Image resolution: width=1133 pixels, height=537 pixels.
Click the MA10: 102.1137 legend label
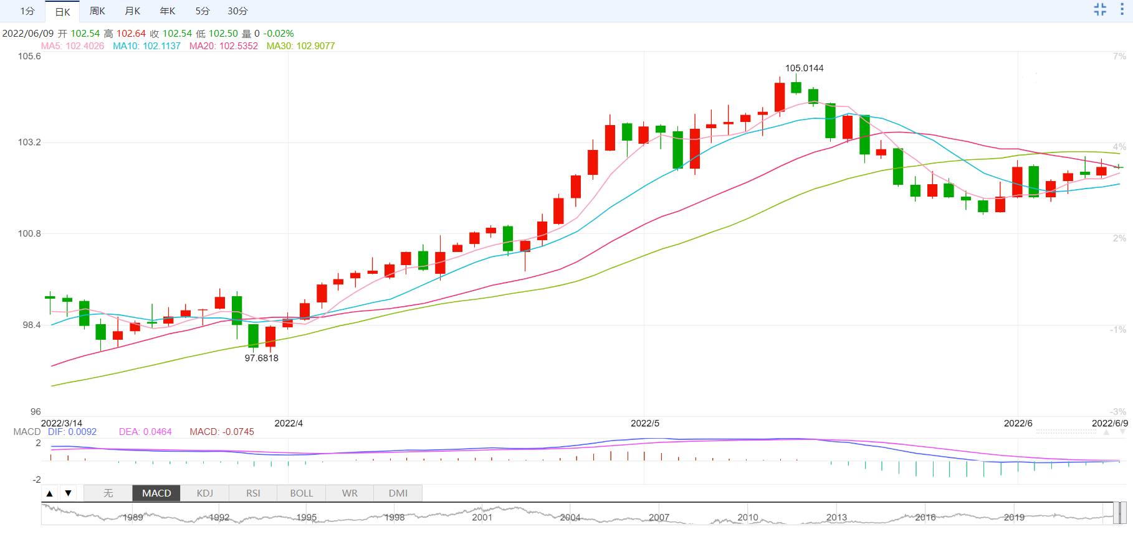click(146, 46)
